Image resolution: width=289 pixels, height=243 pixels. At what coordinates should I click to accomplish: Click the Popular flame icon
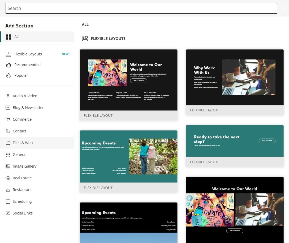point(8,75)
